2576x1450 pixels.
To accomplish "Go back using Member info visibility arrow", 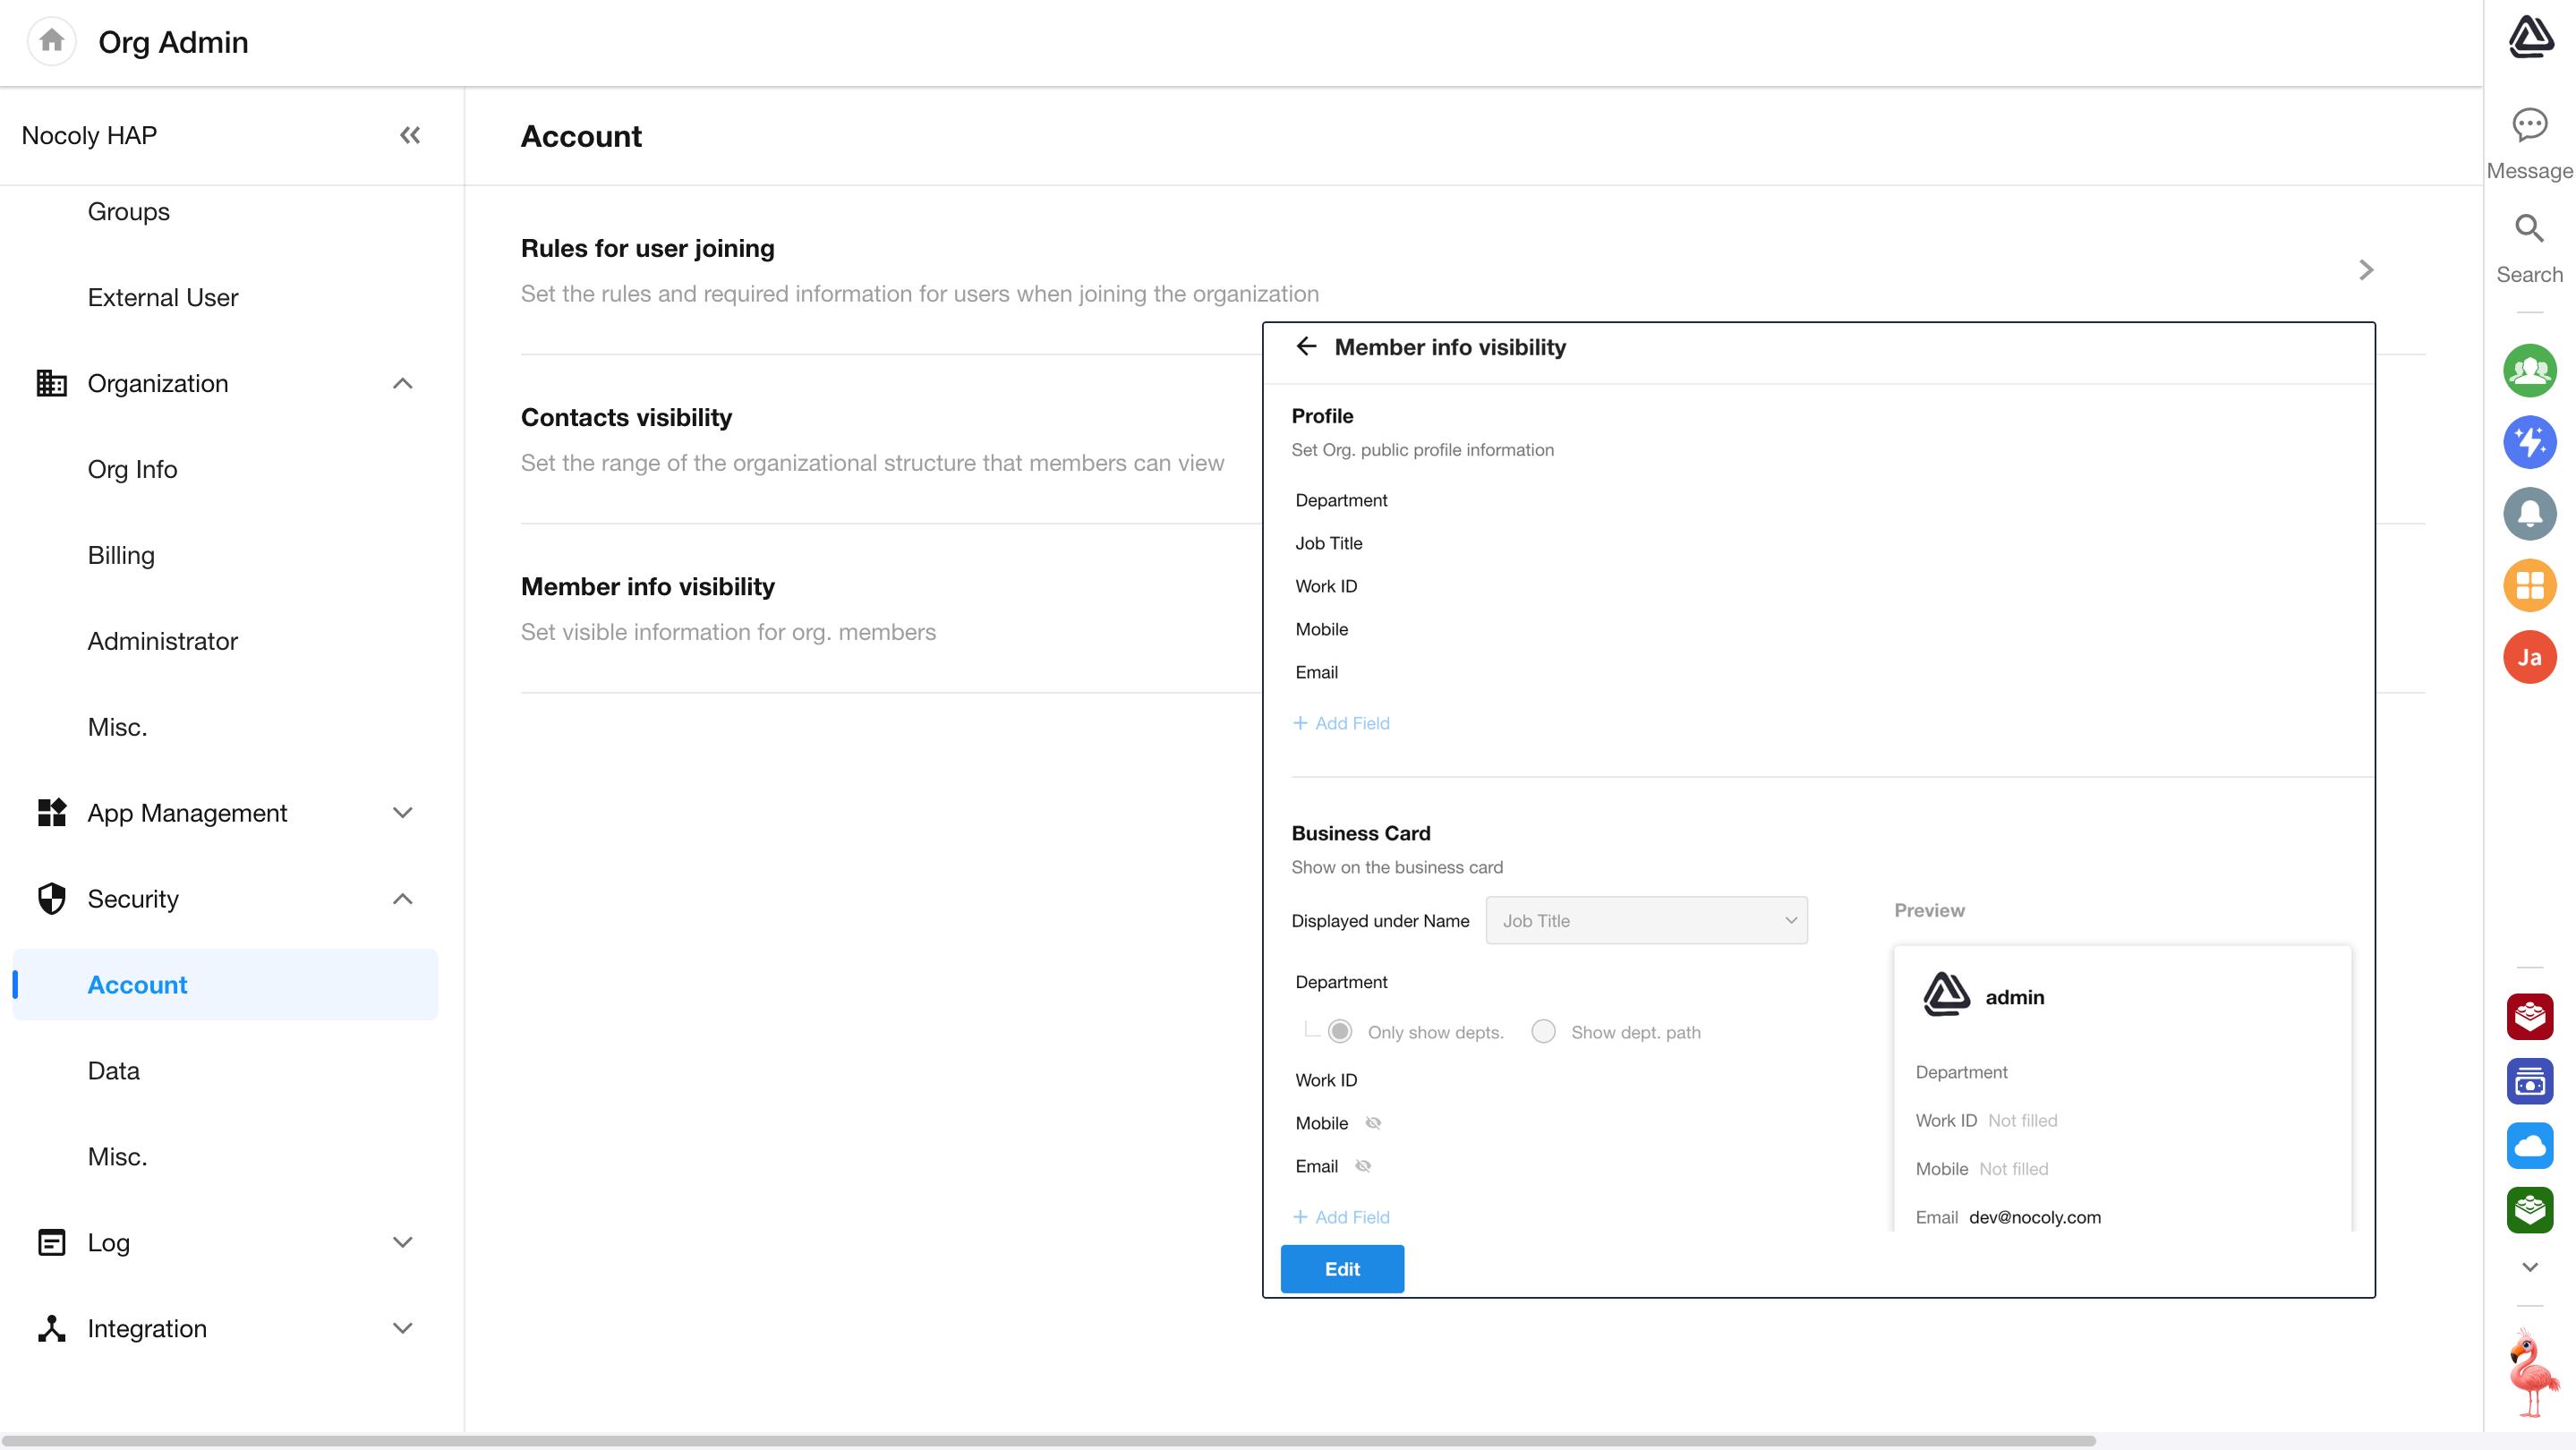I will click(1306, 347).
